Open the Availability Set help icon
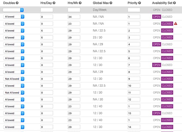Viewport: 182px width, 132px height. [174, 3]
